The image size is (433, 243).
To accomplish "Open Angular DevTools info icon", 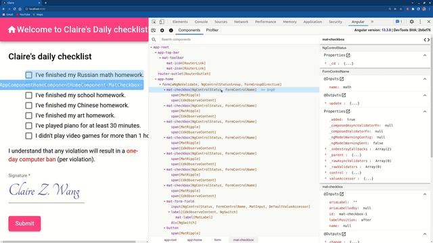I will pyautogui.click(x=171, y=30).
